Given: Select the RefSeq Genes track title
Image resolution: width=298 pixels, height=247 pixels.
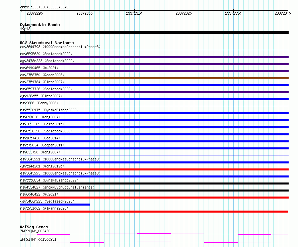Looking at the screenshot, I should [x=34, y=227].
